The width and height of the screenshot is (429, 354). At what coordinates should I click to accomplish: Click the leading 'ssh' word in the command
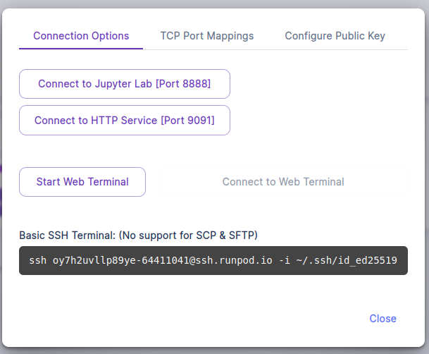click(37, 261)
